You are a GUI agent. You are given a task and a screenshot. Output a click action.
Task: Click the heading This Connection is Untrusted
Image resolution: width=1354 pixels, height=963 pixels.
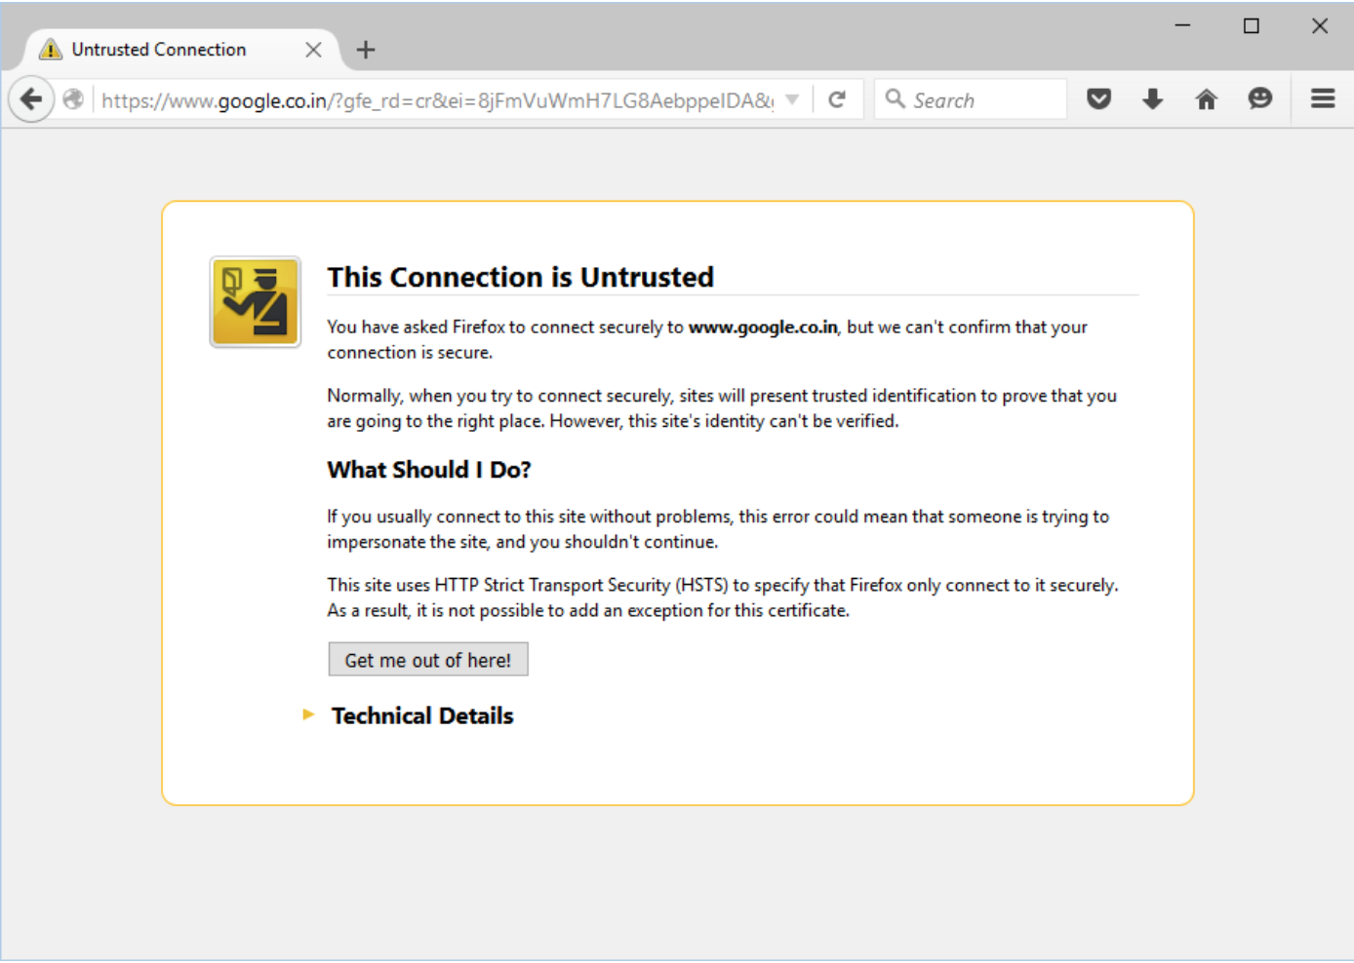click(521, 277)
